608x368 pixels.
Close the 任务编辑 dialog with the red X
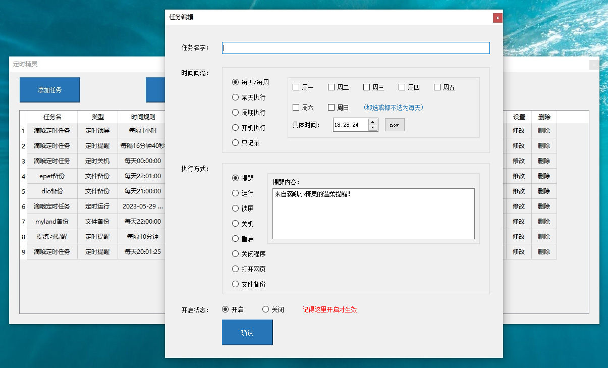pos(498,18)
